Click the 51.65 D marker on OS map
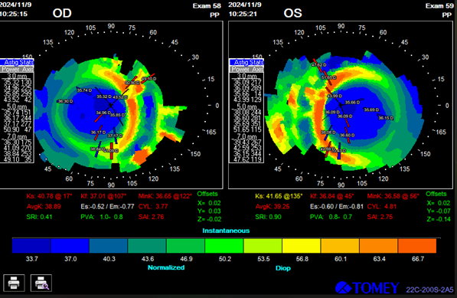Viewport: 457px width, 298px height. coord(329,77)
